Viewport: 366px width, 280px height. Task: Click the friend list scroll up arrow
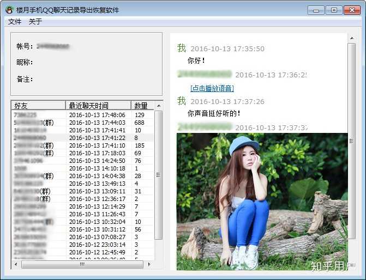159,106
